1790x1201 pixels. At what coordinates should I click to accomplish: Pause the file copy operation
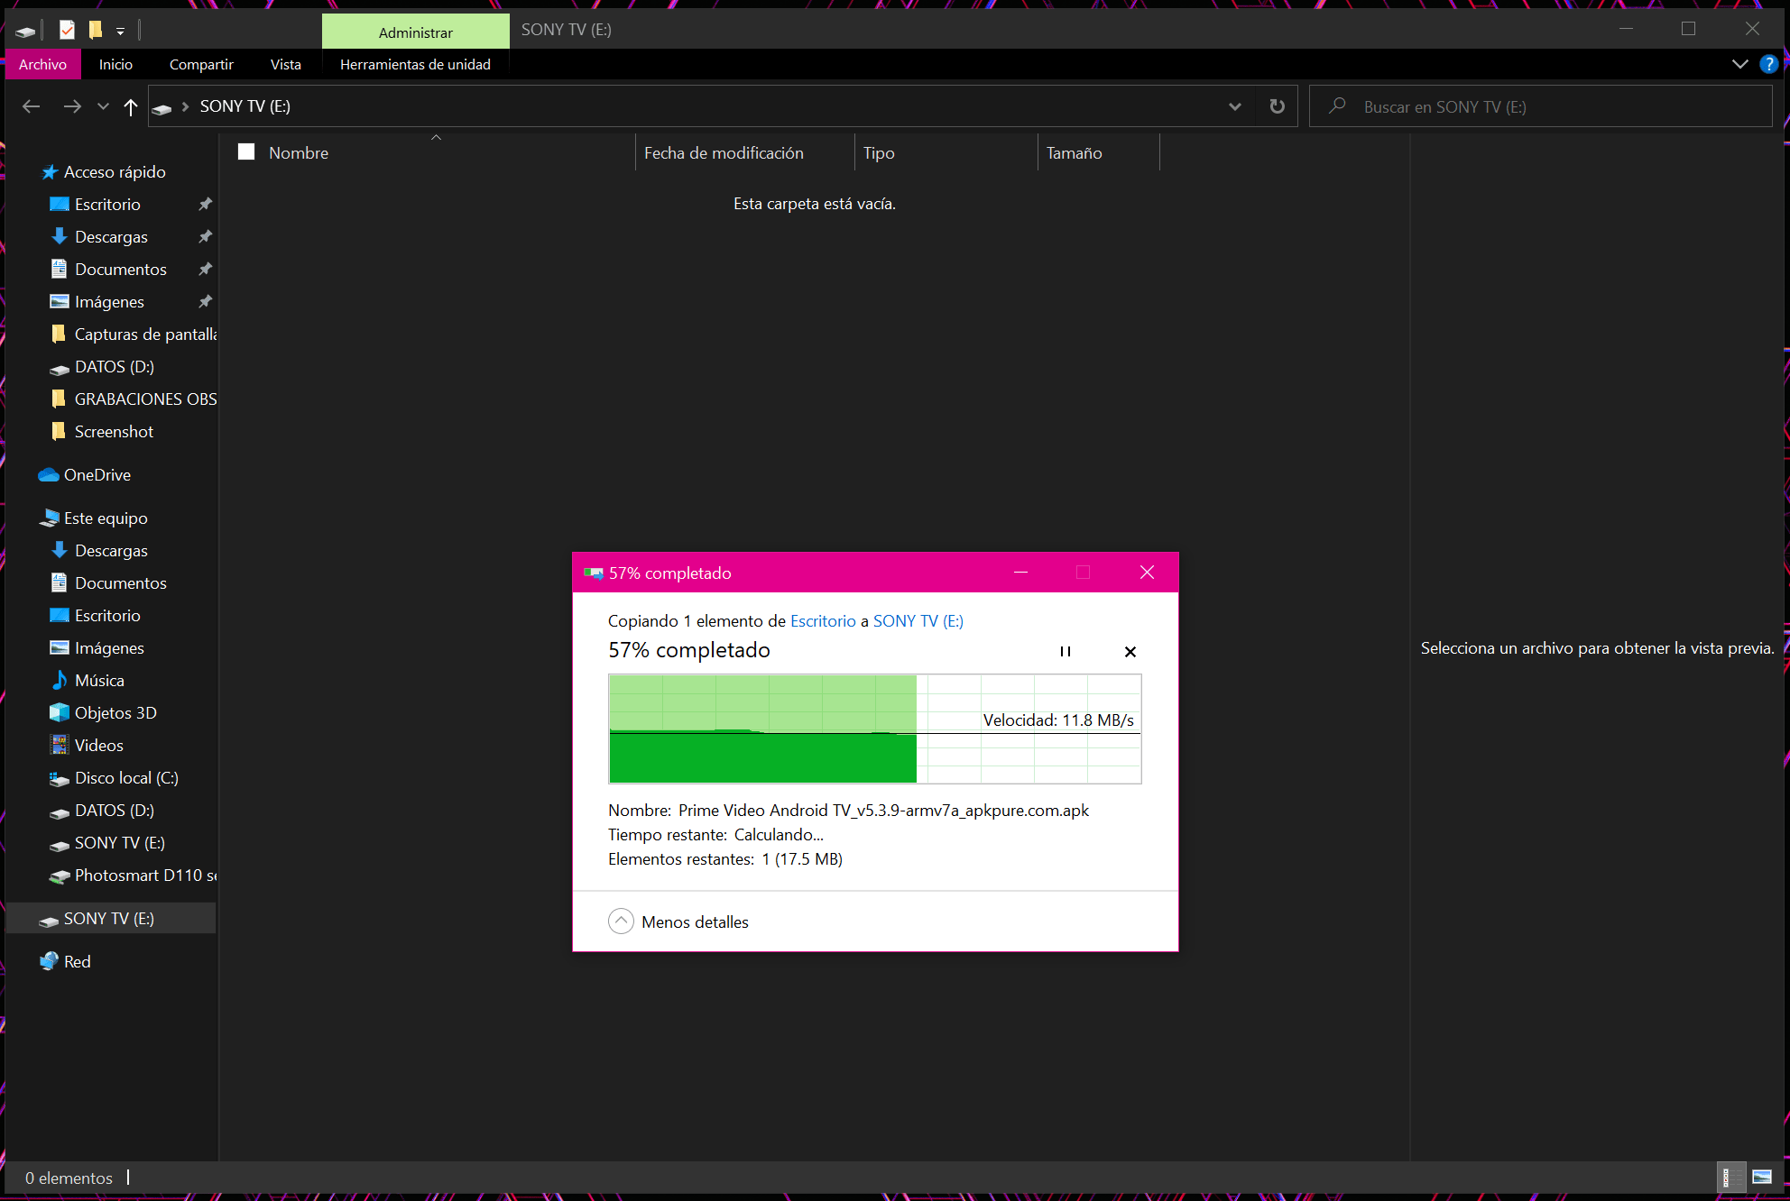(1066, 651)
